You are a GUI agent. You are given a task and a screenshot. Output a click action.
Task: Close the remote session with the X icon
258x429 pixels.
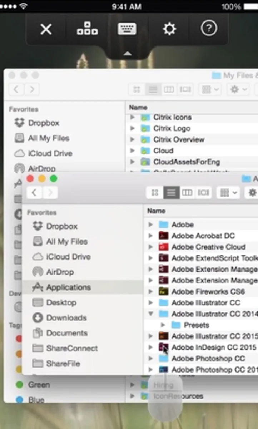point(46,29)
